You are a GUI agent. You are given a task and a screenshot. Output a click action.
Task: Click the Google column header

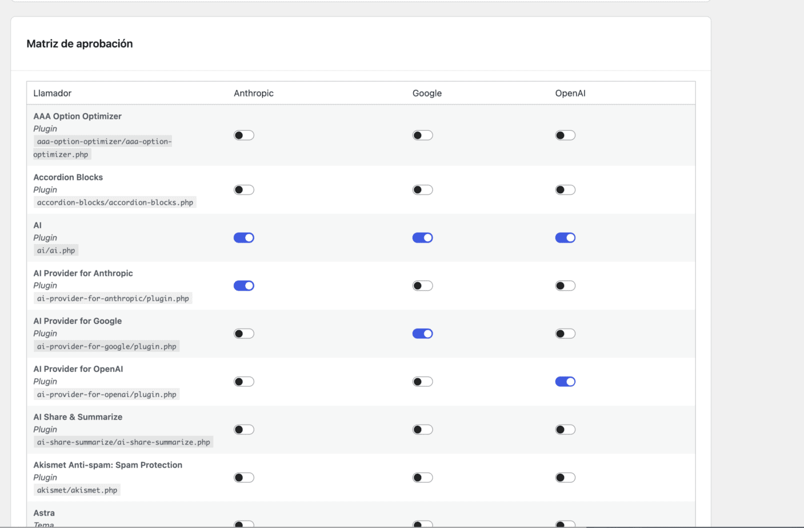(427, 93)
